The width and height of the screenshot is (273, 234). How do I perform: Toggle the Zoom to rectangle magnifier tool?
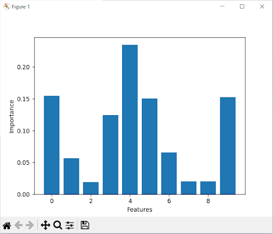coord(58,225)
